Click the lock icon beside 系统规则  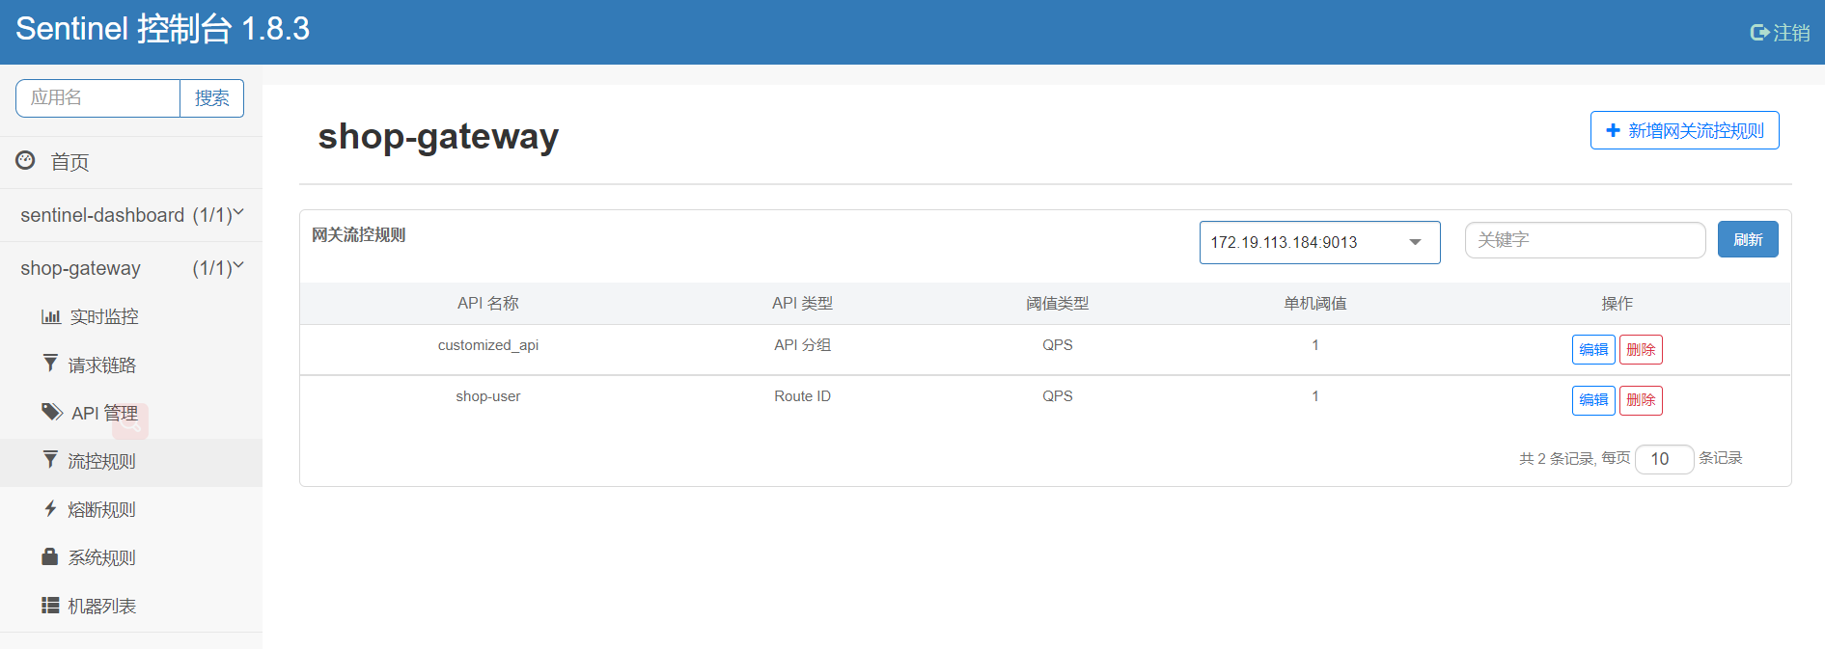(50, 556)
